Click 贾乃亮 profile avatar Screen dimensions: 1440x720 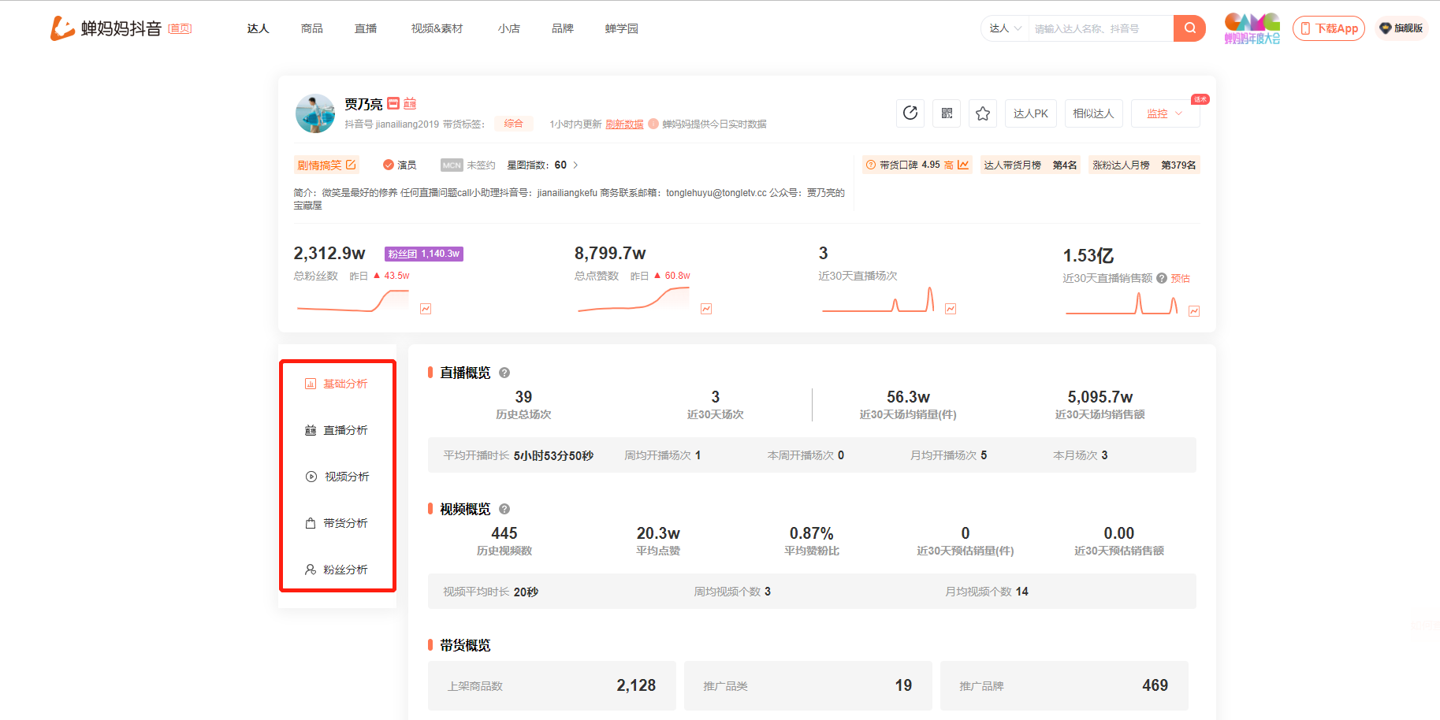[x=315, y=113]
